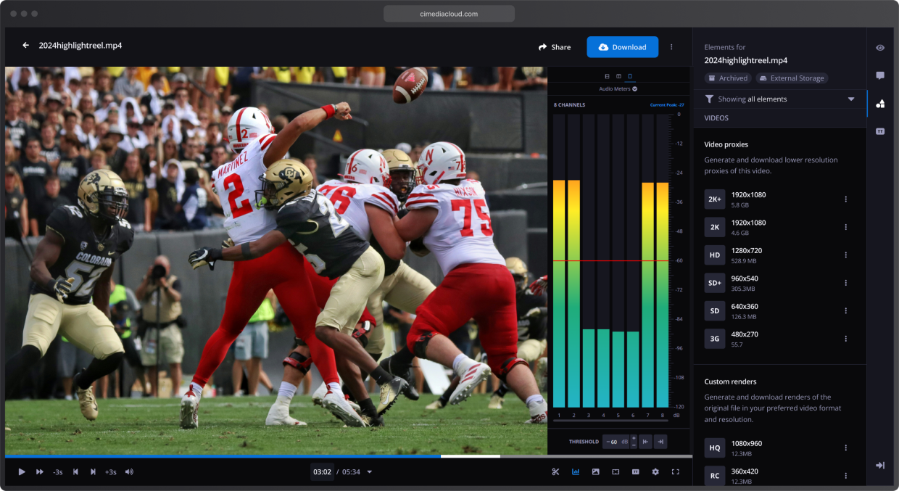Open options for the HQ 1080x960 render
Viewport: 899px width, 491px height.
(x=845, y=448)
